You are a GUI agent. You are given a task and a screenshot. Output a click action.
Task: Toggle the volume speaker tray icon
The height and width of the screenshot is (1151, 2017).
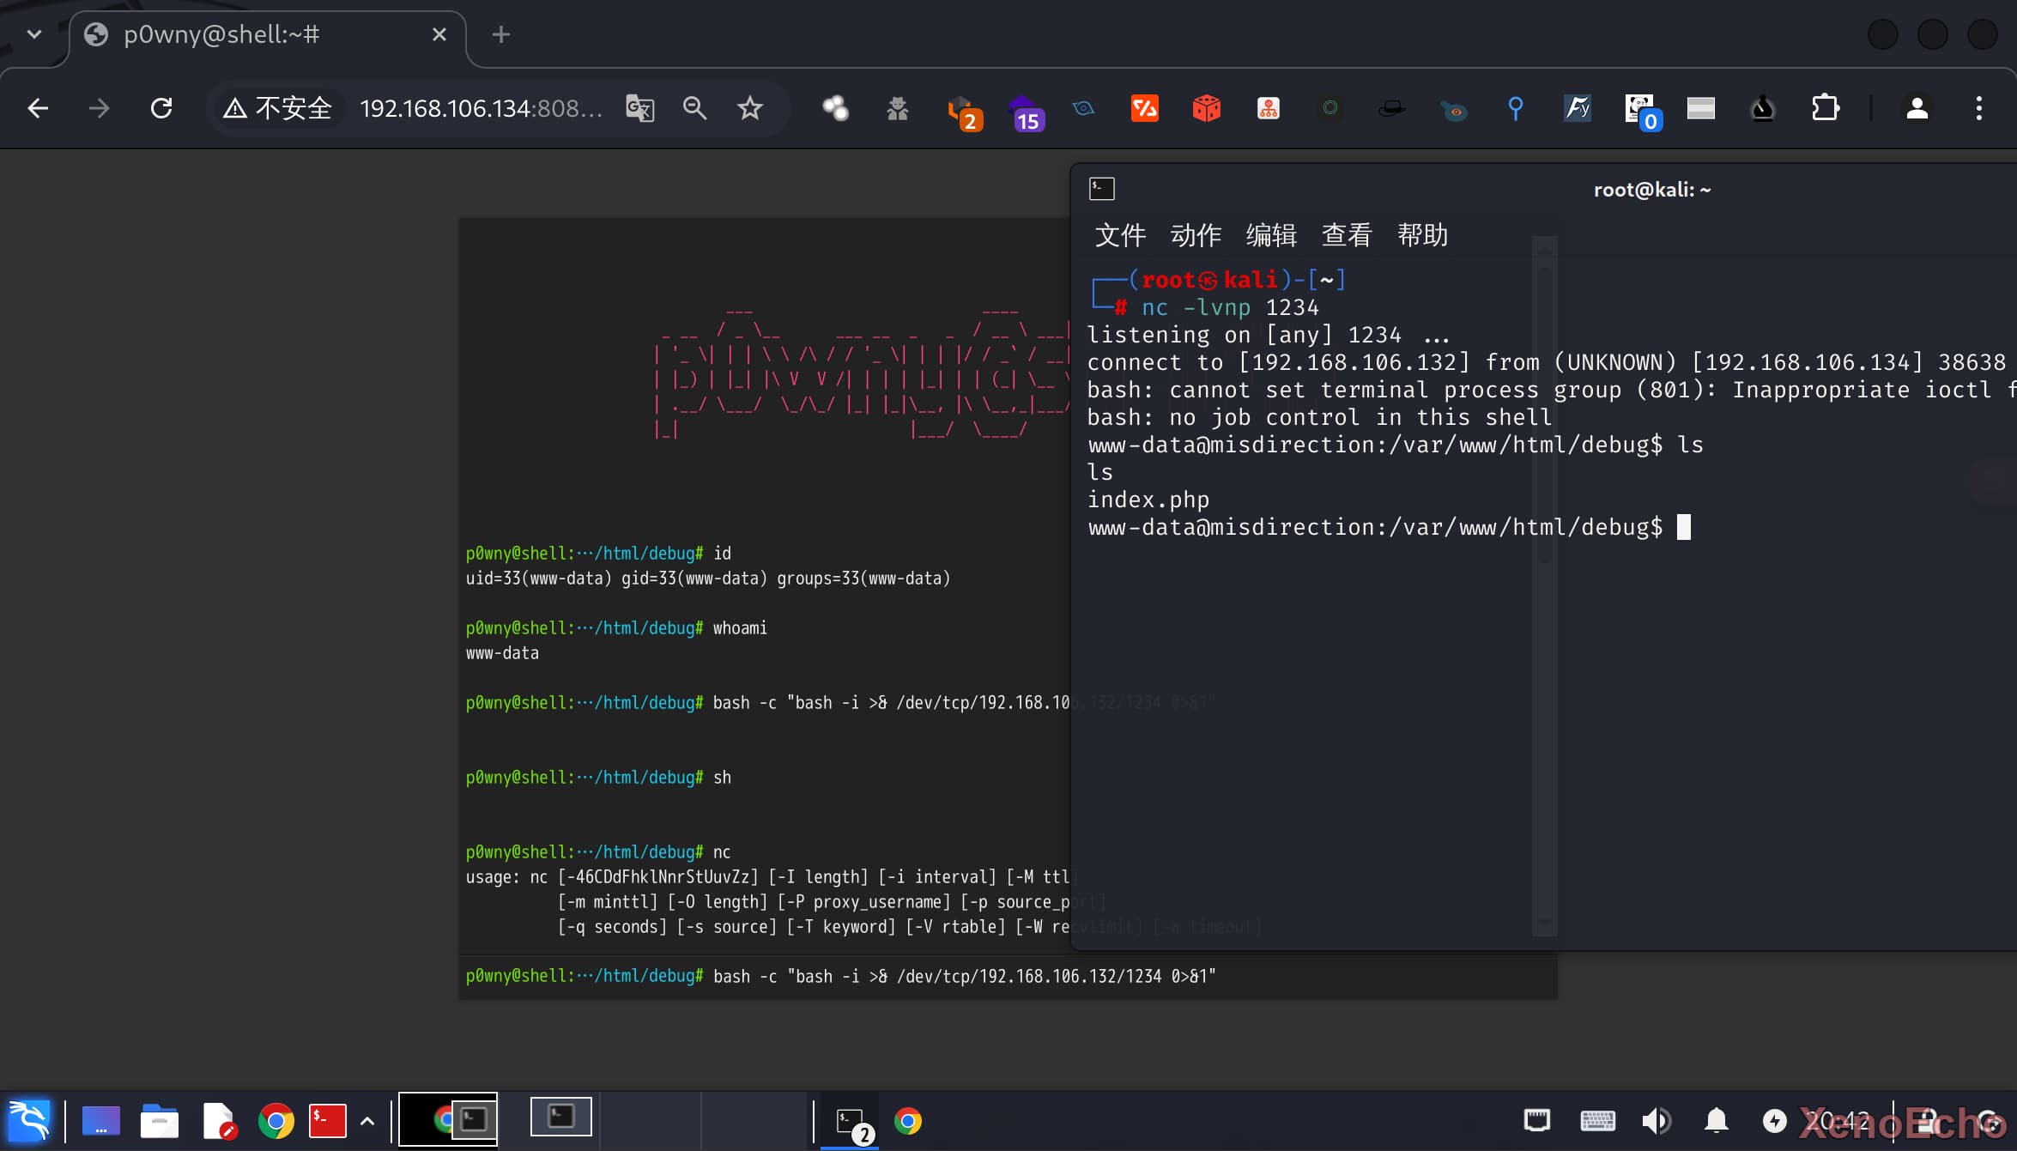pos(1656,1121)
